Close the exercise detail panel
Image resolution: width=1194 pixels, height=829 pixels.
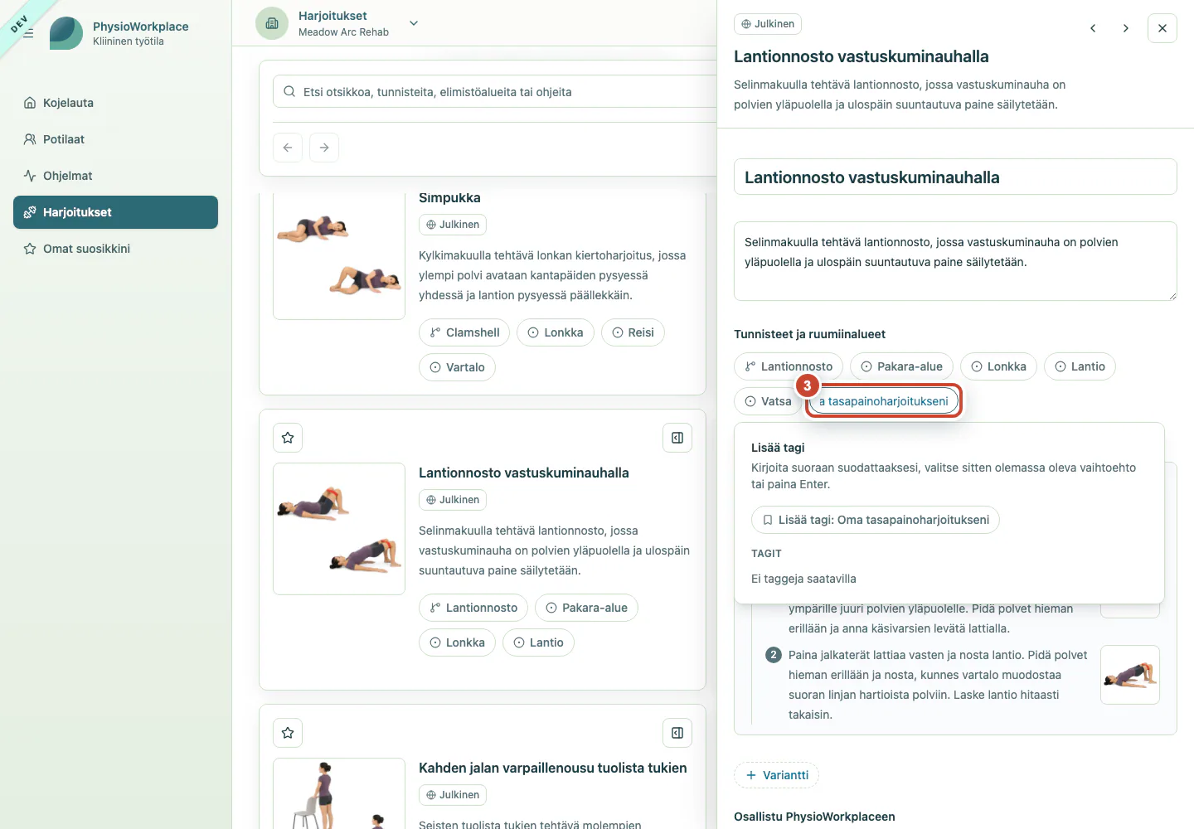pyautogui.click(x=1162, y=28)
